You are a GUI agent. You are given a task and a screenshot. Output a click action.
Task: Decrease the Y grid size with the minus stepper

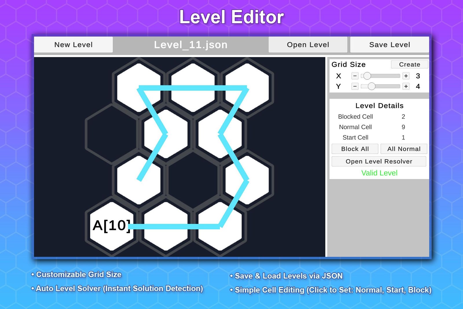(355, 86)
